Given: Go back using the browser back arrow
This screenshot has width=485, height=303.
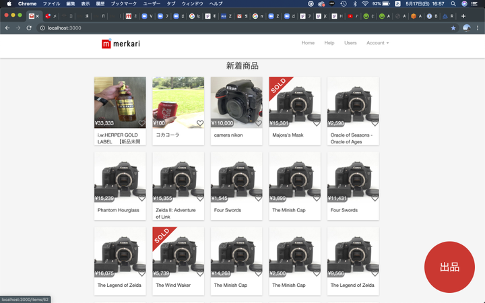Looking at the screenshot, I should click(x=7, y=28).
